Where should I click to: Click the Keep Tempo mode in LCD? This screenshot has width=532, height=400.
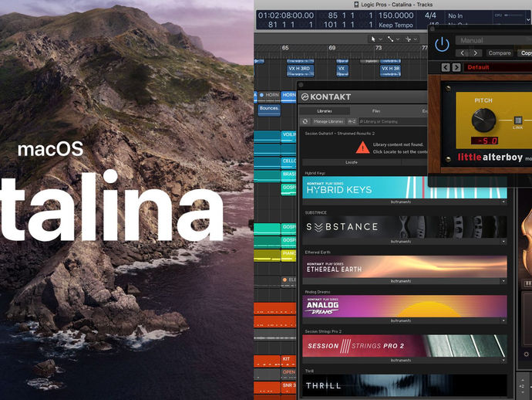[x=396, y=25]
